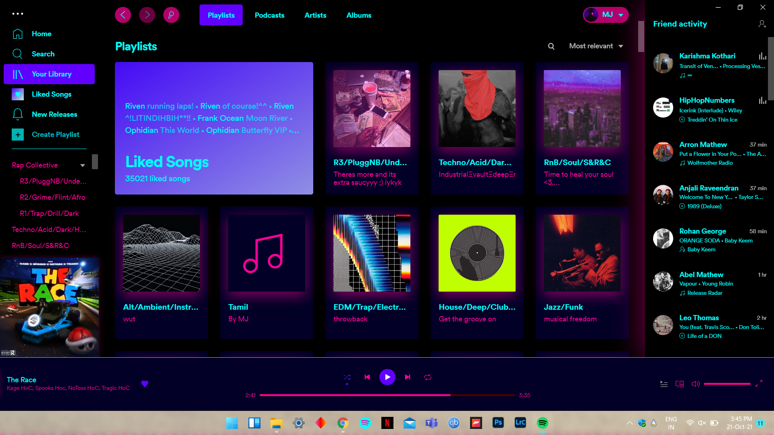Viewport: 774px width, 435px height.
Task: Open the MJ profile dropdown
Action: click(x=605, y=14)
